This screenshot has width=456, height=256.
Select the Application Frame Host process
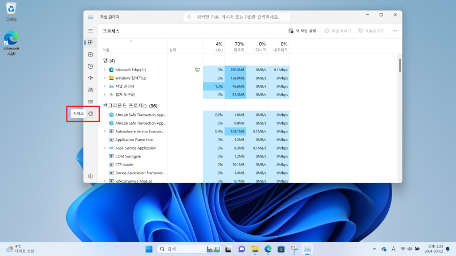tap(194, 140)
